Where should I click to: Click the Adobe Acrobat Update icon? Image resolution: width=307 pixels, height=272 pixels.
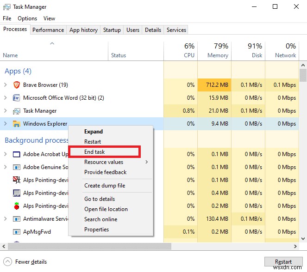(x=17, y=154)
